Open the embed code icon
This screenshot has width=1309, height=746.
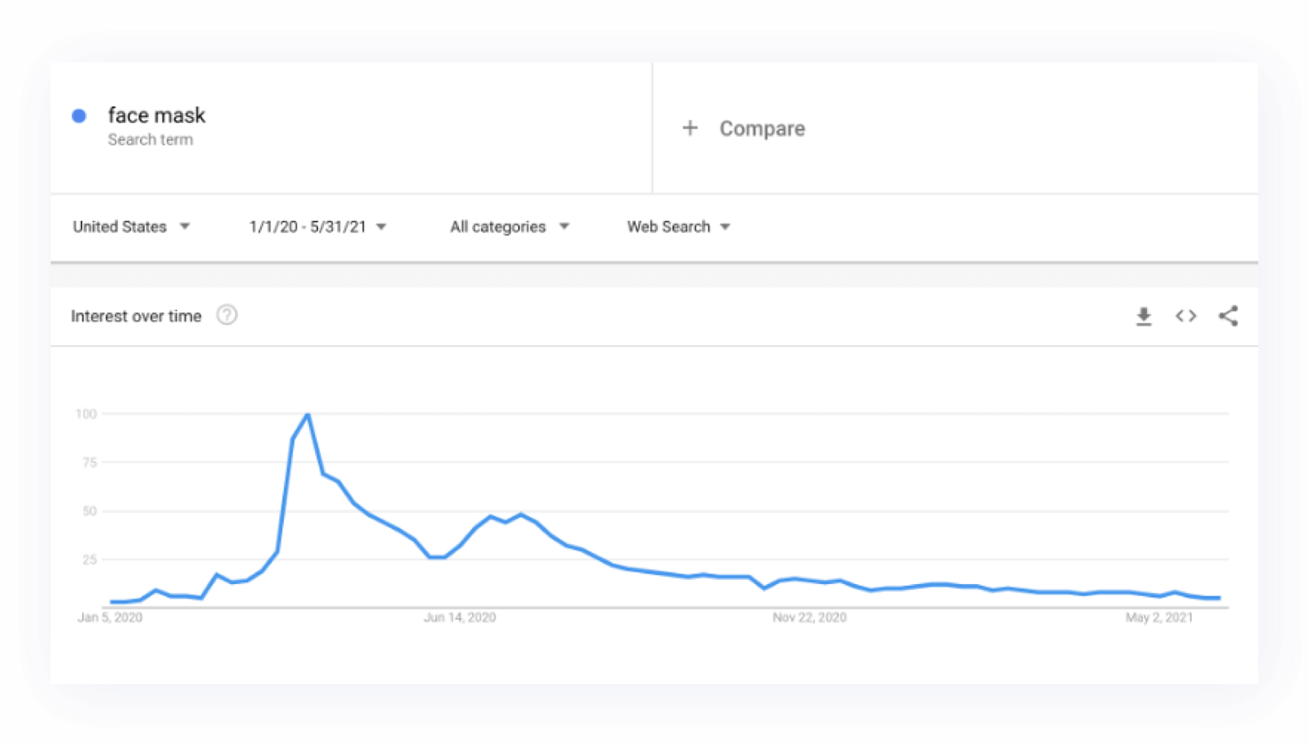coord(1185,316)
